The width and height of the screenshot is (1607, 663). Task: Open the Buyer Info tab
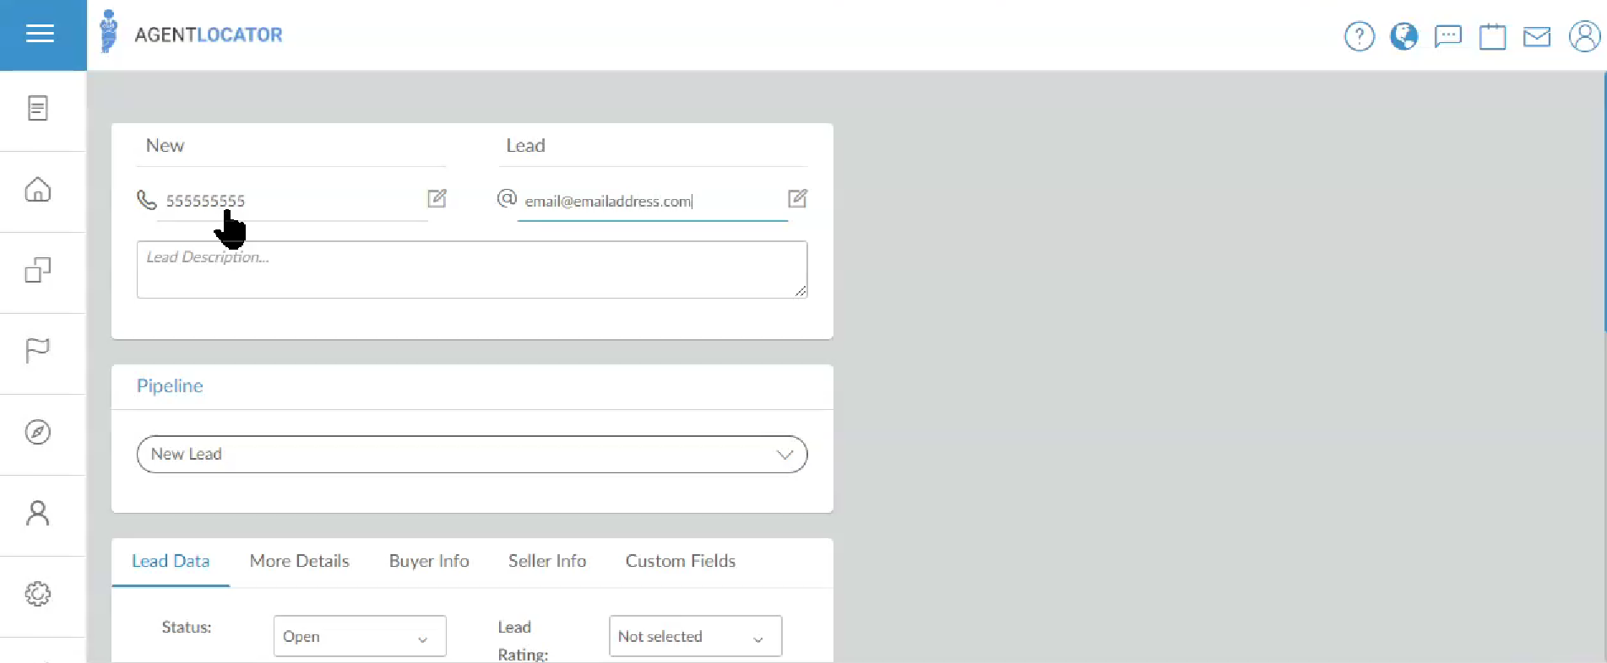tap(429, 561)
